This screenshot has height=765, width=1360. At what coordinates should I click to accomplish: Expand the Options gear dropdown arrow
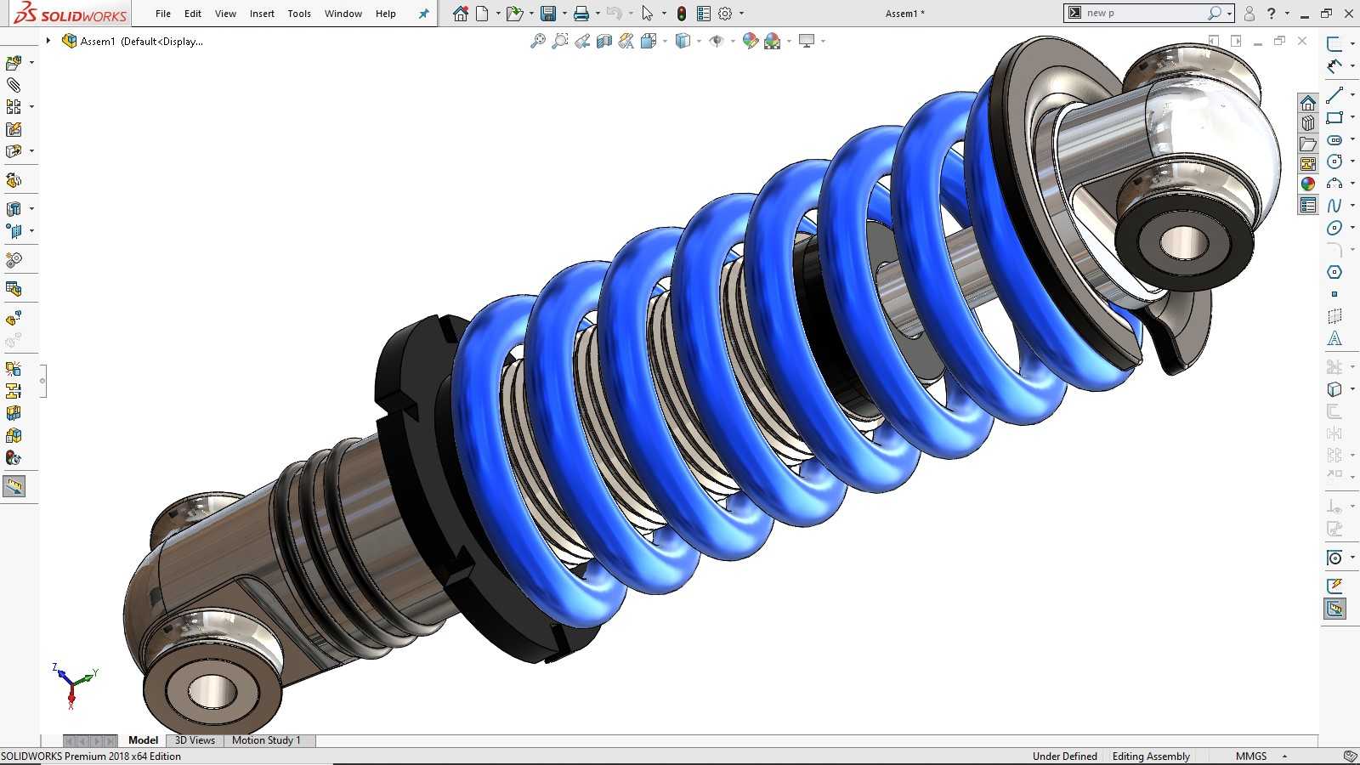pos(741,14)
